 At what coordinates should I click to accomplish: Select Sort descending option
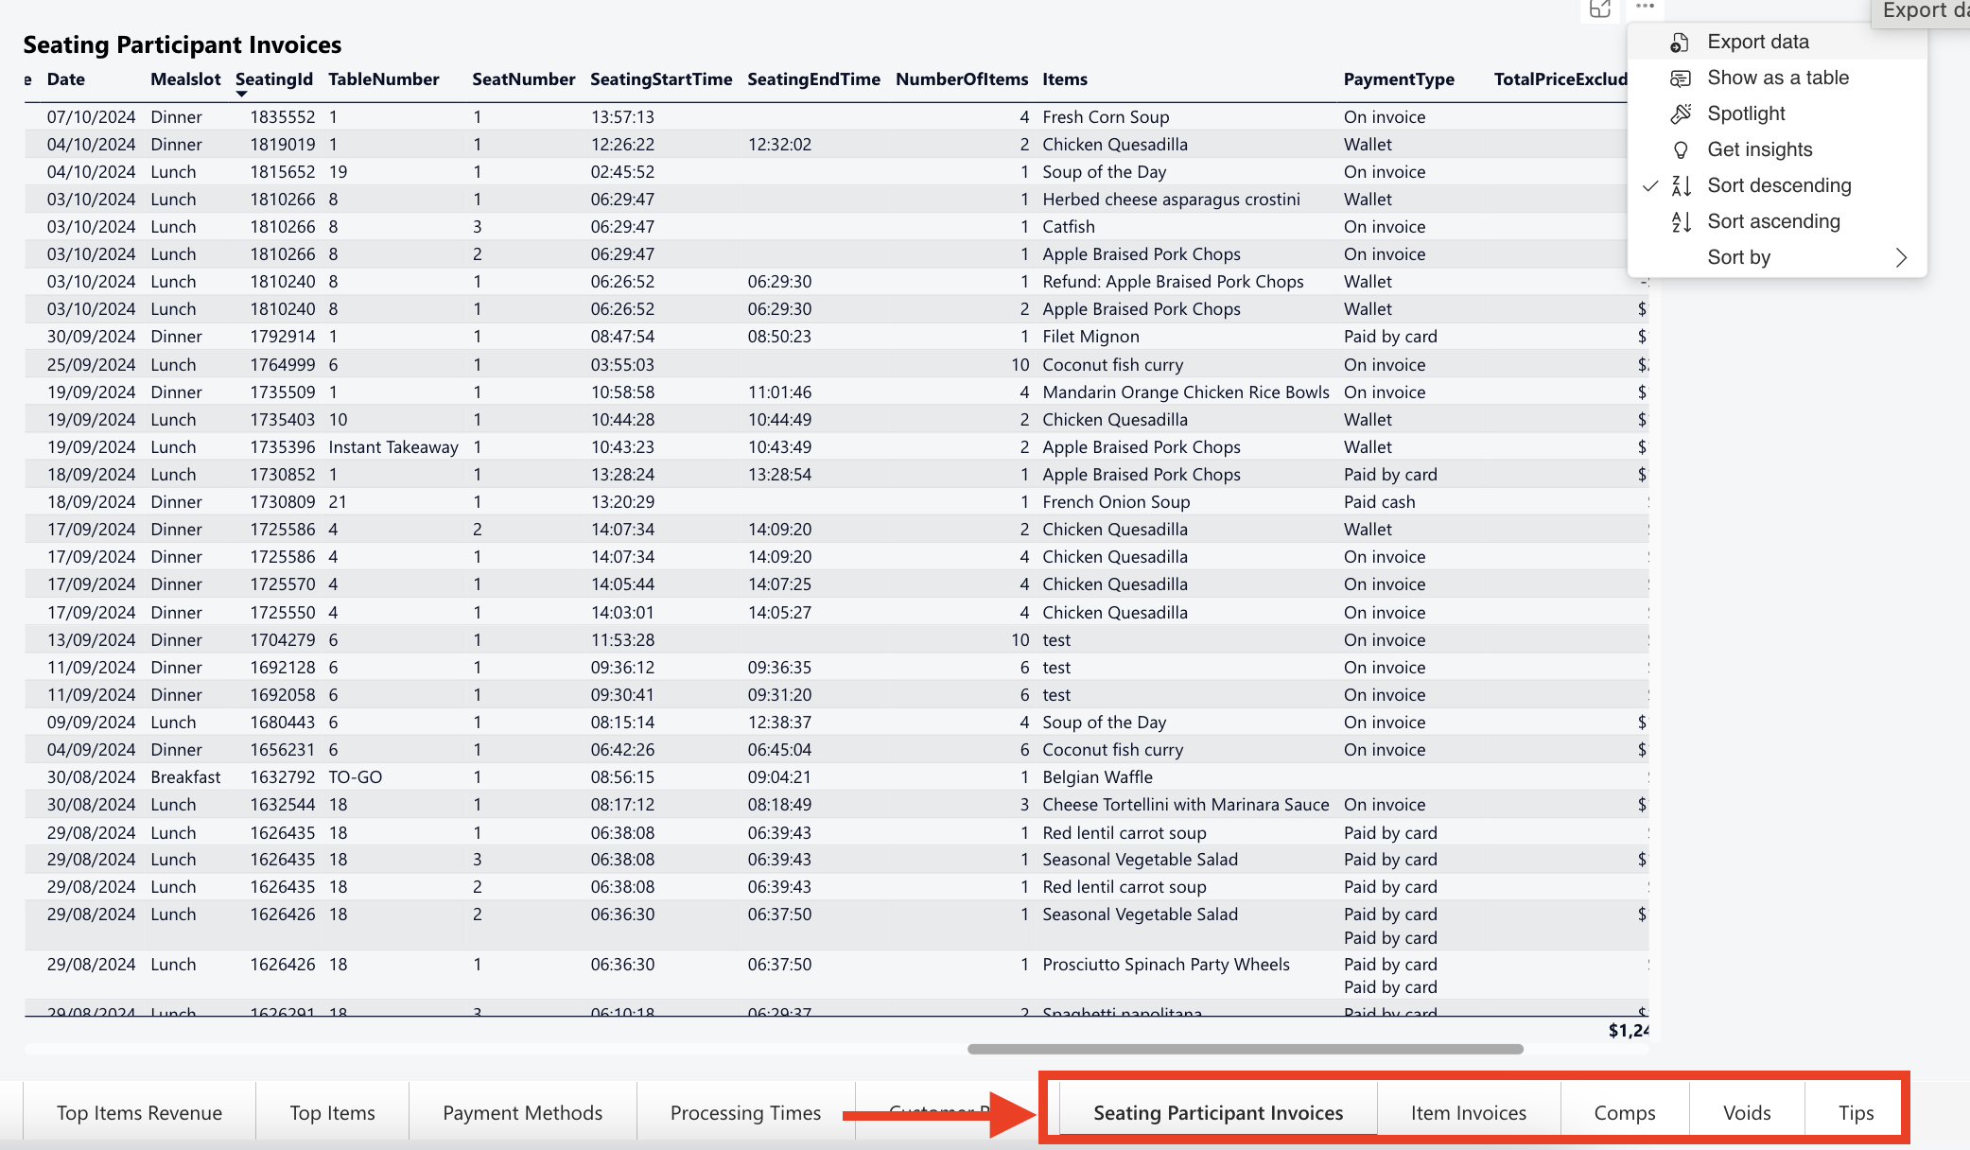(1777, 185)
